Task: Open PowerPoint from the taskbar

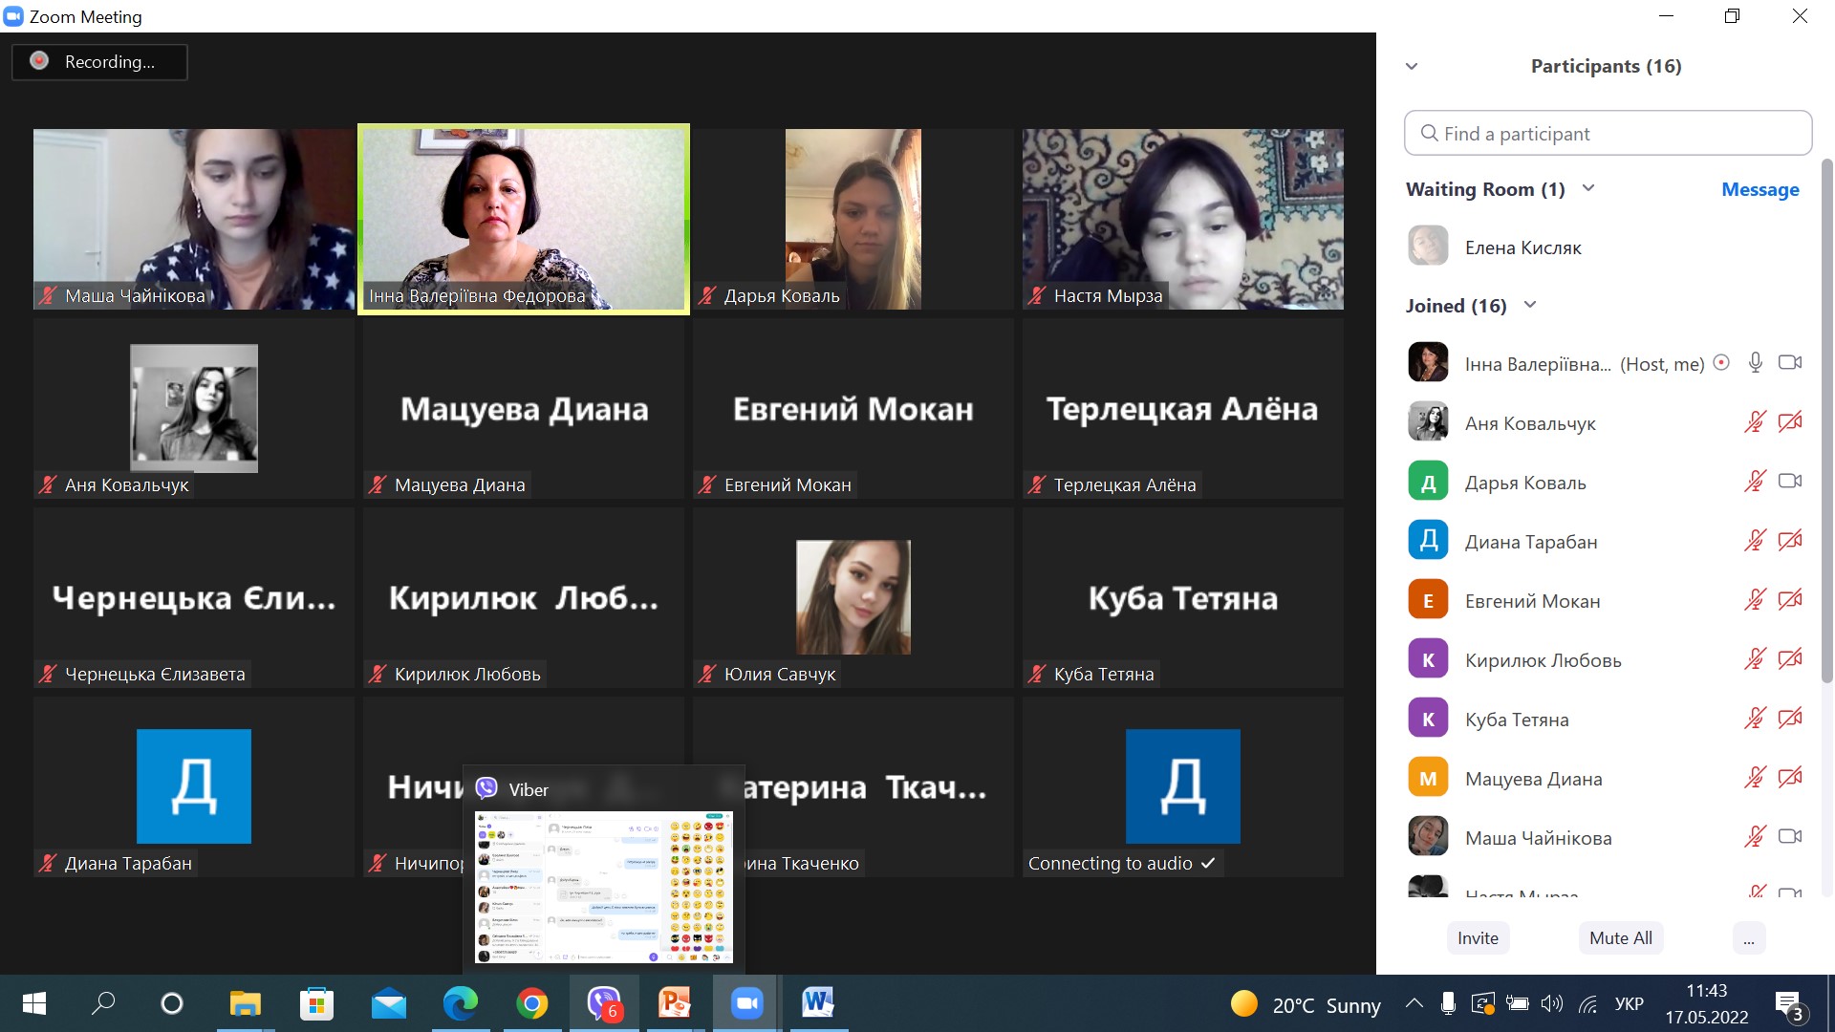Action: (x=675, y=1003)
